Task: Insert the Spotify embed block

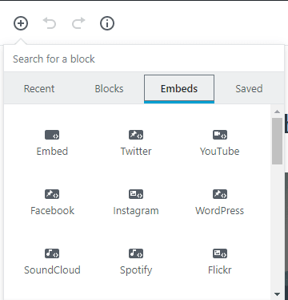Action: [136, 262]
